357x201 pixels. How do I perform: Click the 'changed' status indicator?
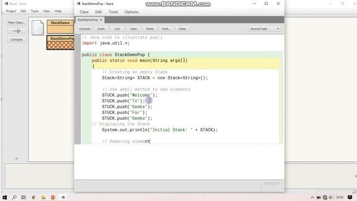272,184
